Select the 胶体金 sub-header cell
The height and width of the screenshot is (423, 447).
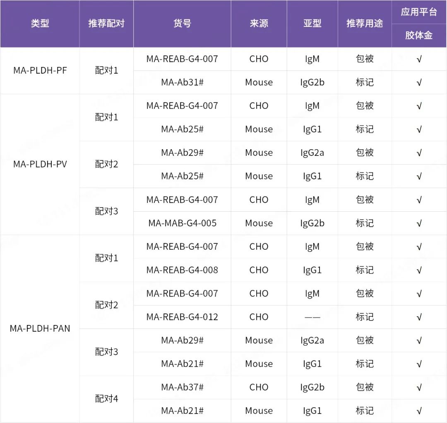pyautogui.click(x=419, y=36)
